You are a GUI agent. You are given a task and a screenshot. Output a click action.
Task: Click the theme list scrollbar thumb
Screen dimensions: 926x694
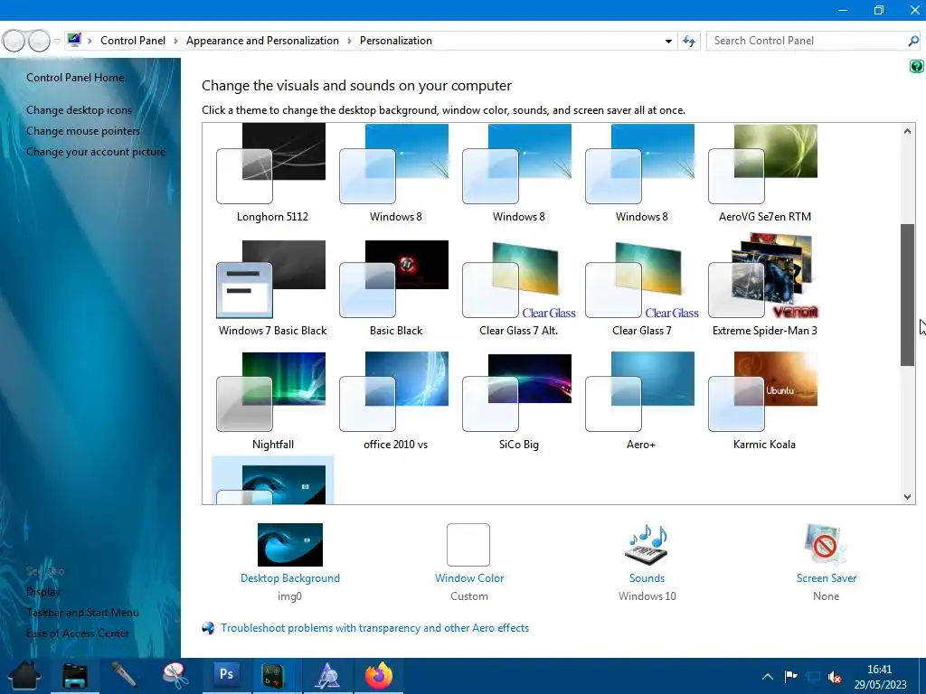point(907,295)
